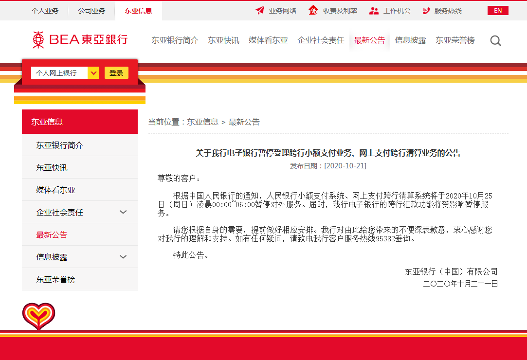The height and width of the screenshot is (360, 527).
Task: Open 信息披露 in the main navigation
Action: [x=410, y=40]
